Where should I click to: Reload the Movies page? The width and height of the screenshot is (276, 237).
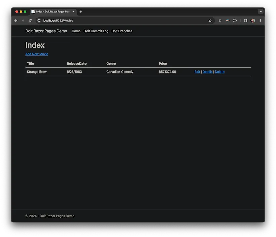[x=30, y=20]
